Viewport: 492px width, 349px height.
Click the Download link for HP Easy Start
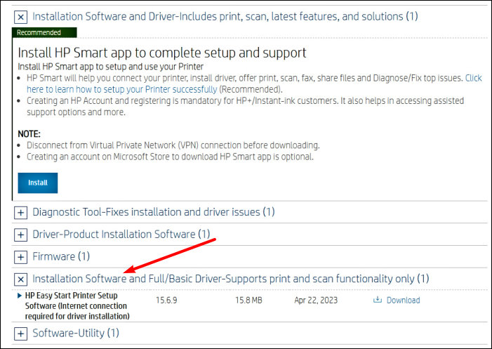pos(403,301)
